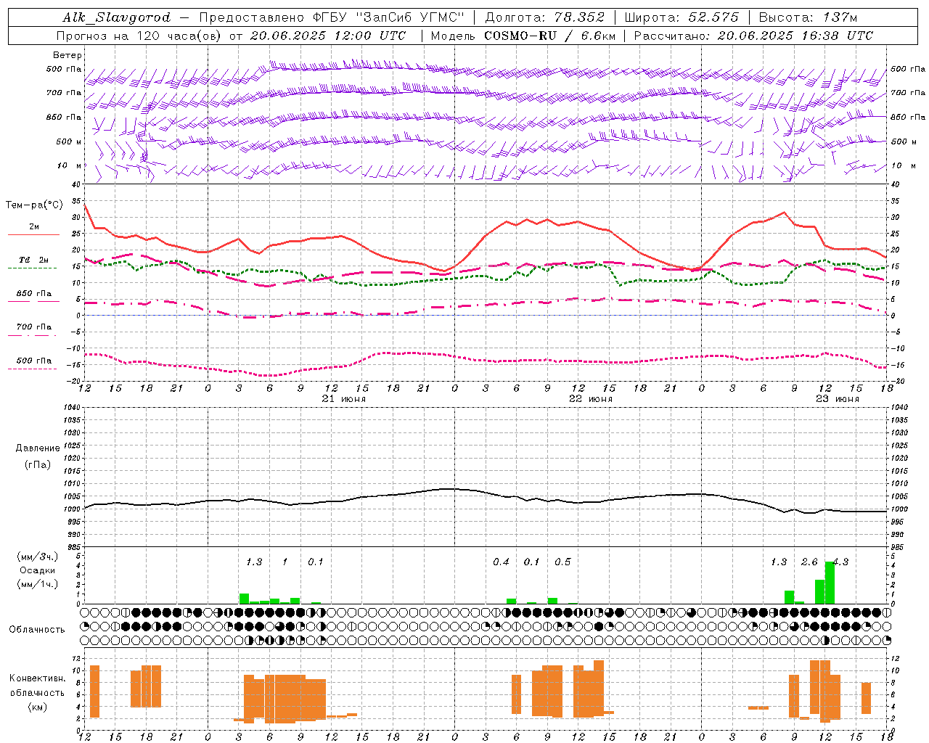Click the model name COSMO-RU / 6.6км
The width and height of the screenshot is (929, 743).
(x=549, y=36)
